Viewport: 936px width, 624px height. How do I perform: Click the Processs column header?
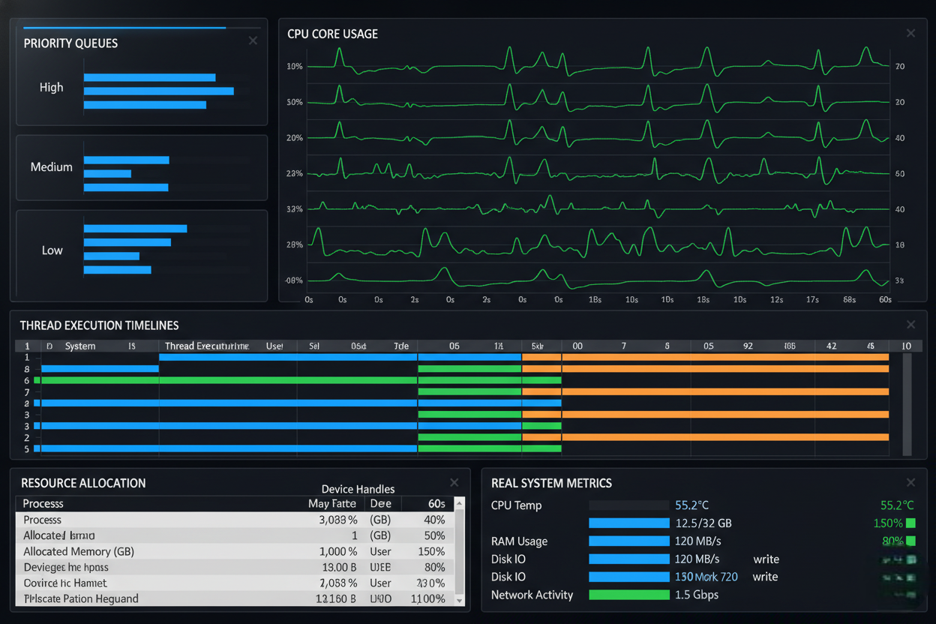click(43, 503)
